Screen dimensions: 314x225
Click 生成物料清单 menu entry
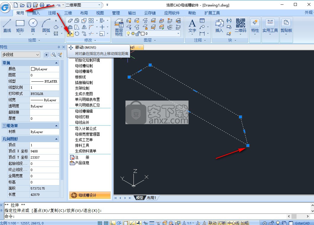pyautogui.click(x=86, y=151)
